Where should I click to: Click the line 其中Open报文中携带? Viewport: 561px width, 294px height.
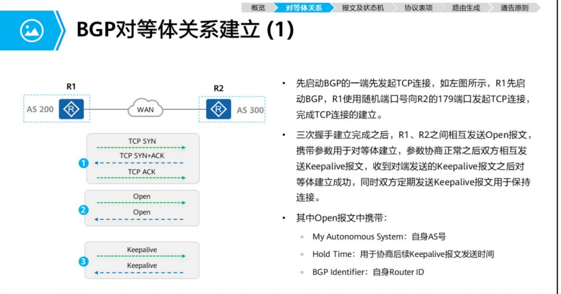[341, 218]
